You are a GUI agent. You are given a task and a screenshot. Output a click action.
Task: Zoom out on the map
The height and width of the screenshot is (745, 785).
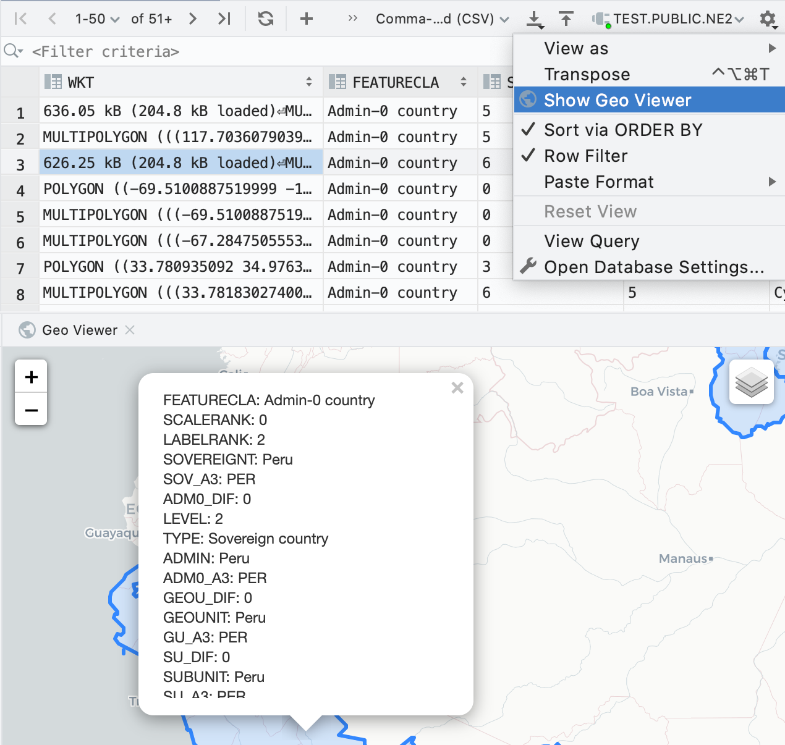pyautogui.click(x=31, y=410)
